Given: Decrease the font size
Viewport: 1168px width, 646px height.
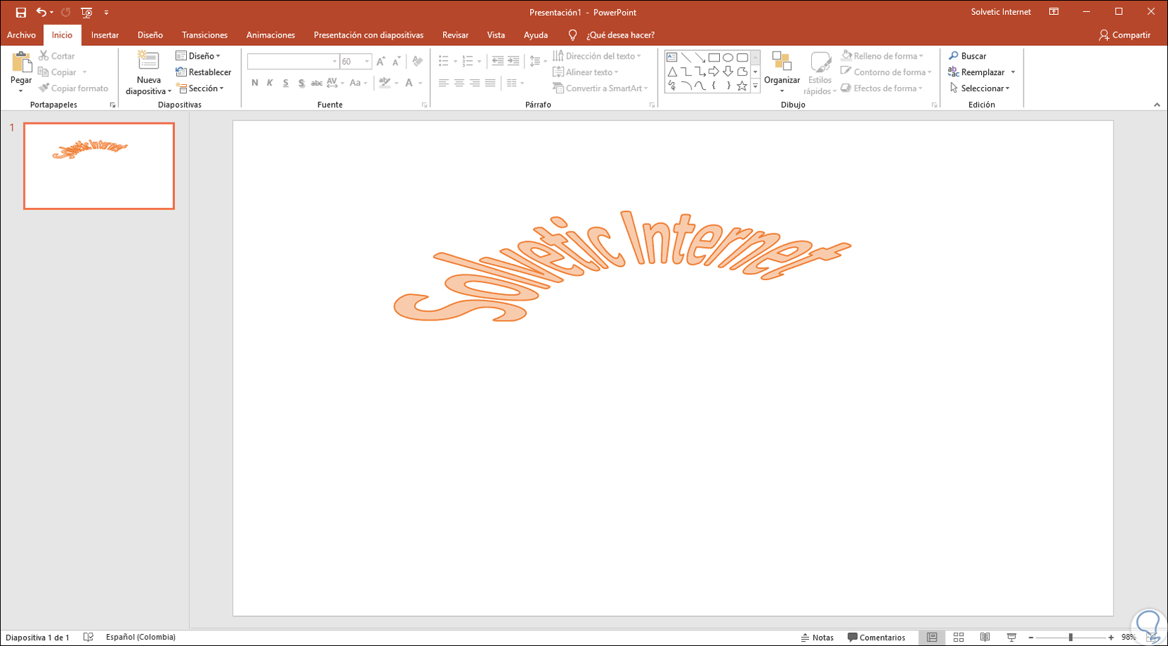Looking at the screenshot, I should (x=396, y=62).
